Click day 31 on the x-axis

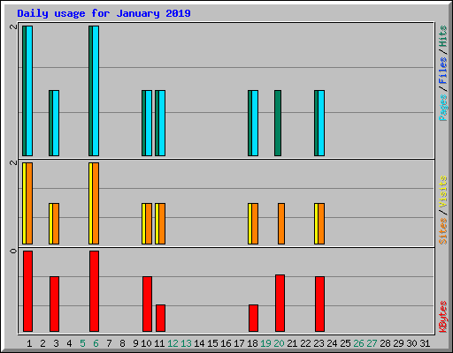(425, 343)
